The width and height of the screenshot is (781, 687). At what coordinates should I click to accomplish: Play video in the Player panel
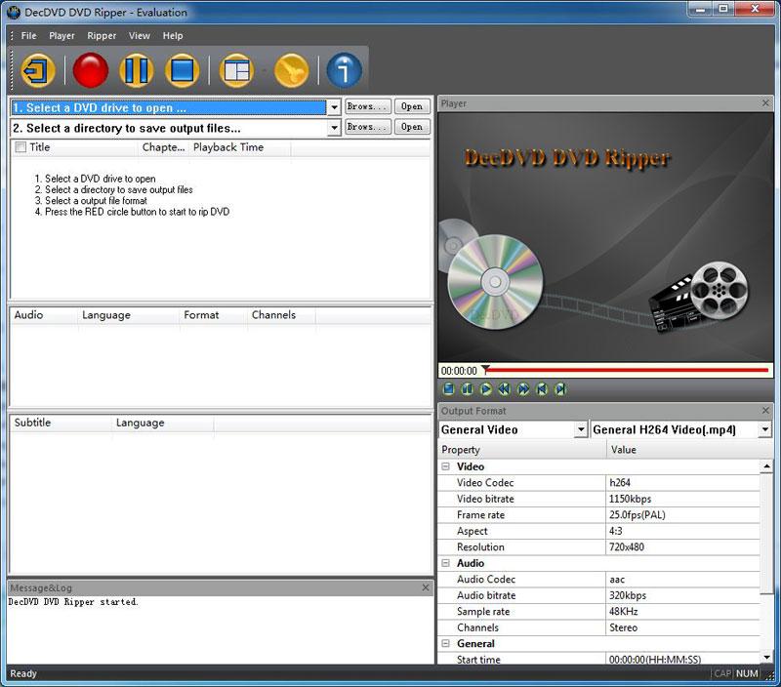[486, 388]
